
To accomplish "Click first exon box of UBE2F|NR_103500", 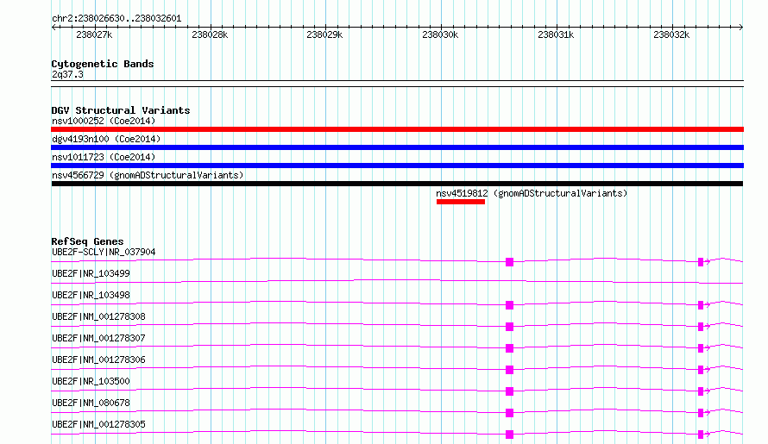I will [x=509, y=391].
